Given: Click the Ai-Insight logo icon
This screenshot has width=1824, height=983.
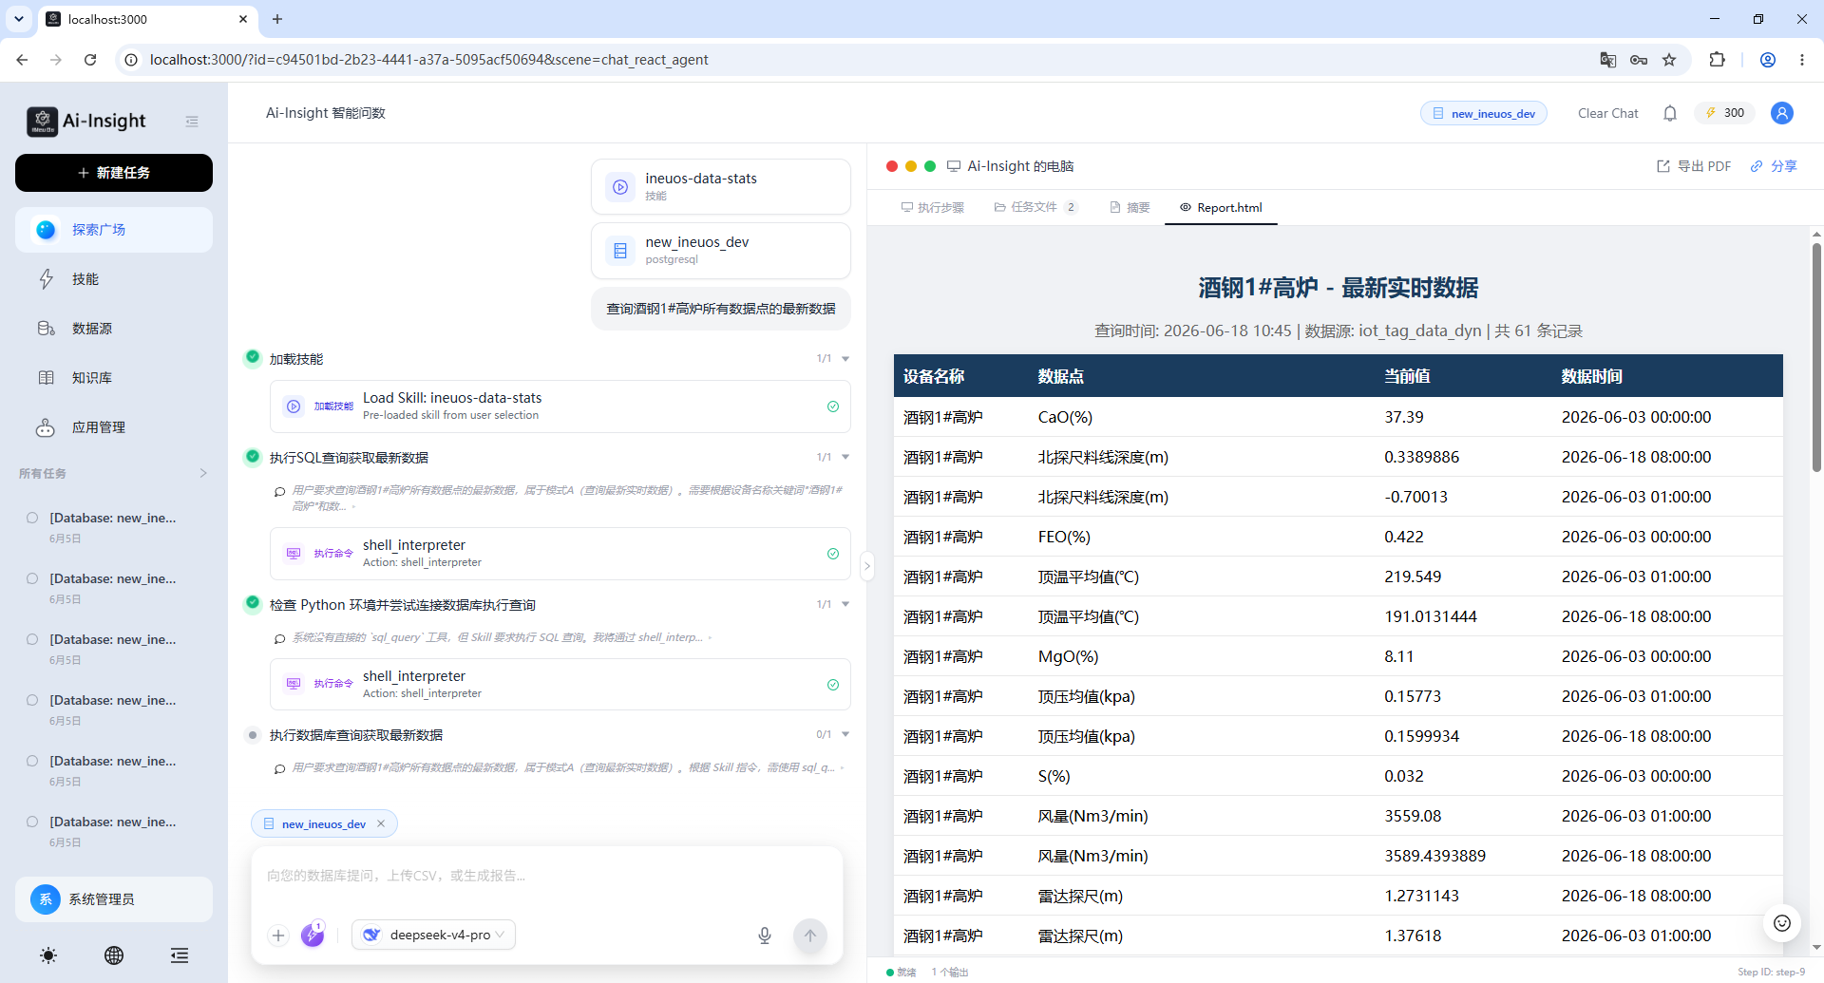Looking at the screenshot, I should click(42, 121).
